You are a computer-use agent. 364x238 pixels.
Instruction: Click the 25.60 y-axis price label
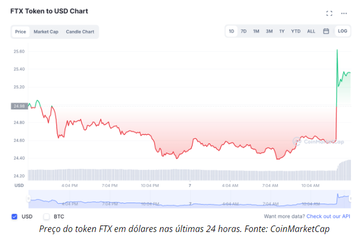[19, 52]
